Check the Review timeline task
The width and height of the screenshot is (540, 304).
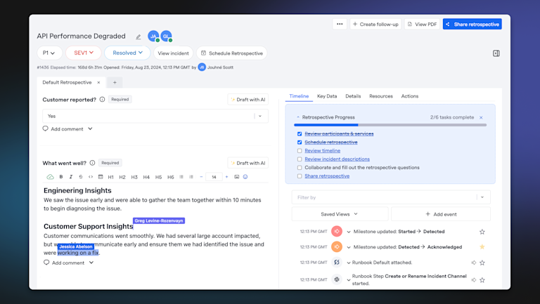[300, 151]
